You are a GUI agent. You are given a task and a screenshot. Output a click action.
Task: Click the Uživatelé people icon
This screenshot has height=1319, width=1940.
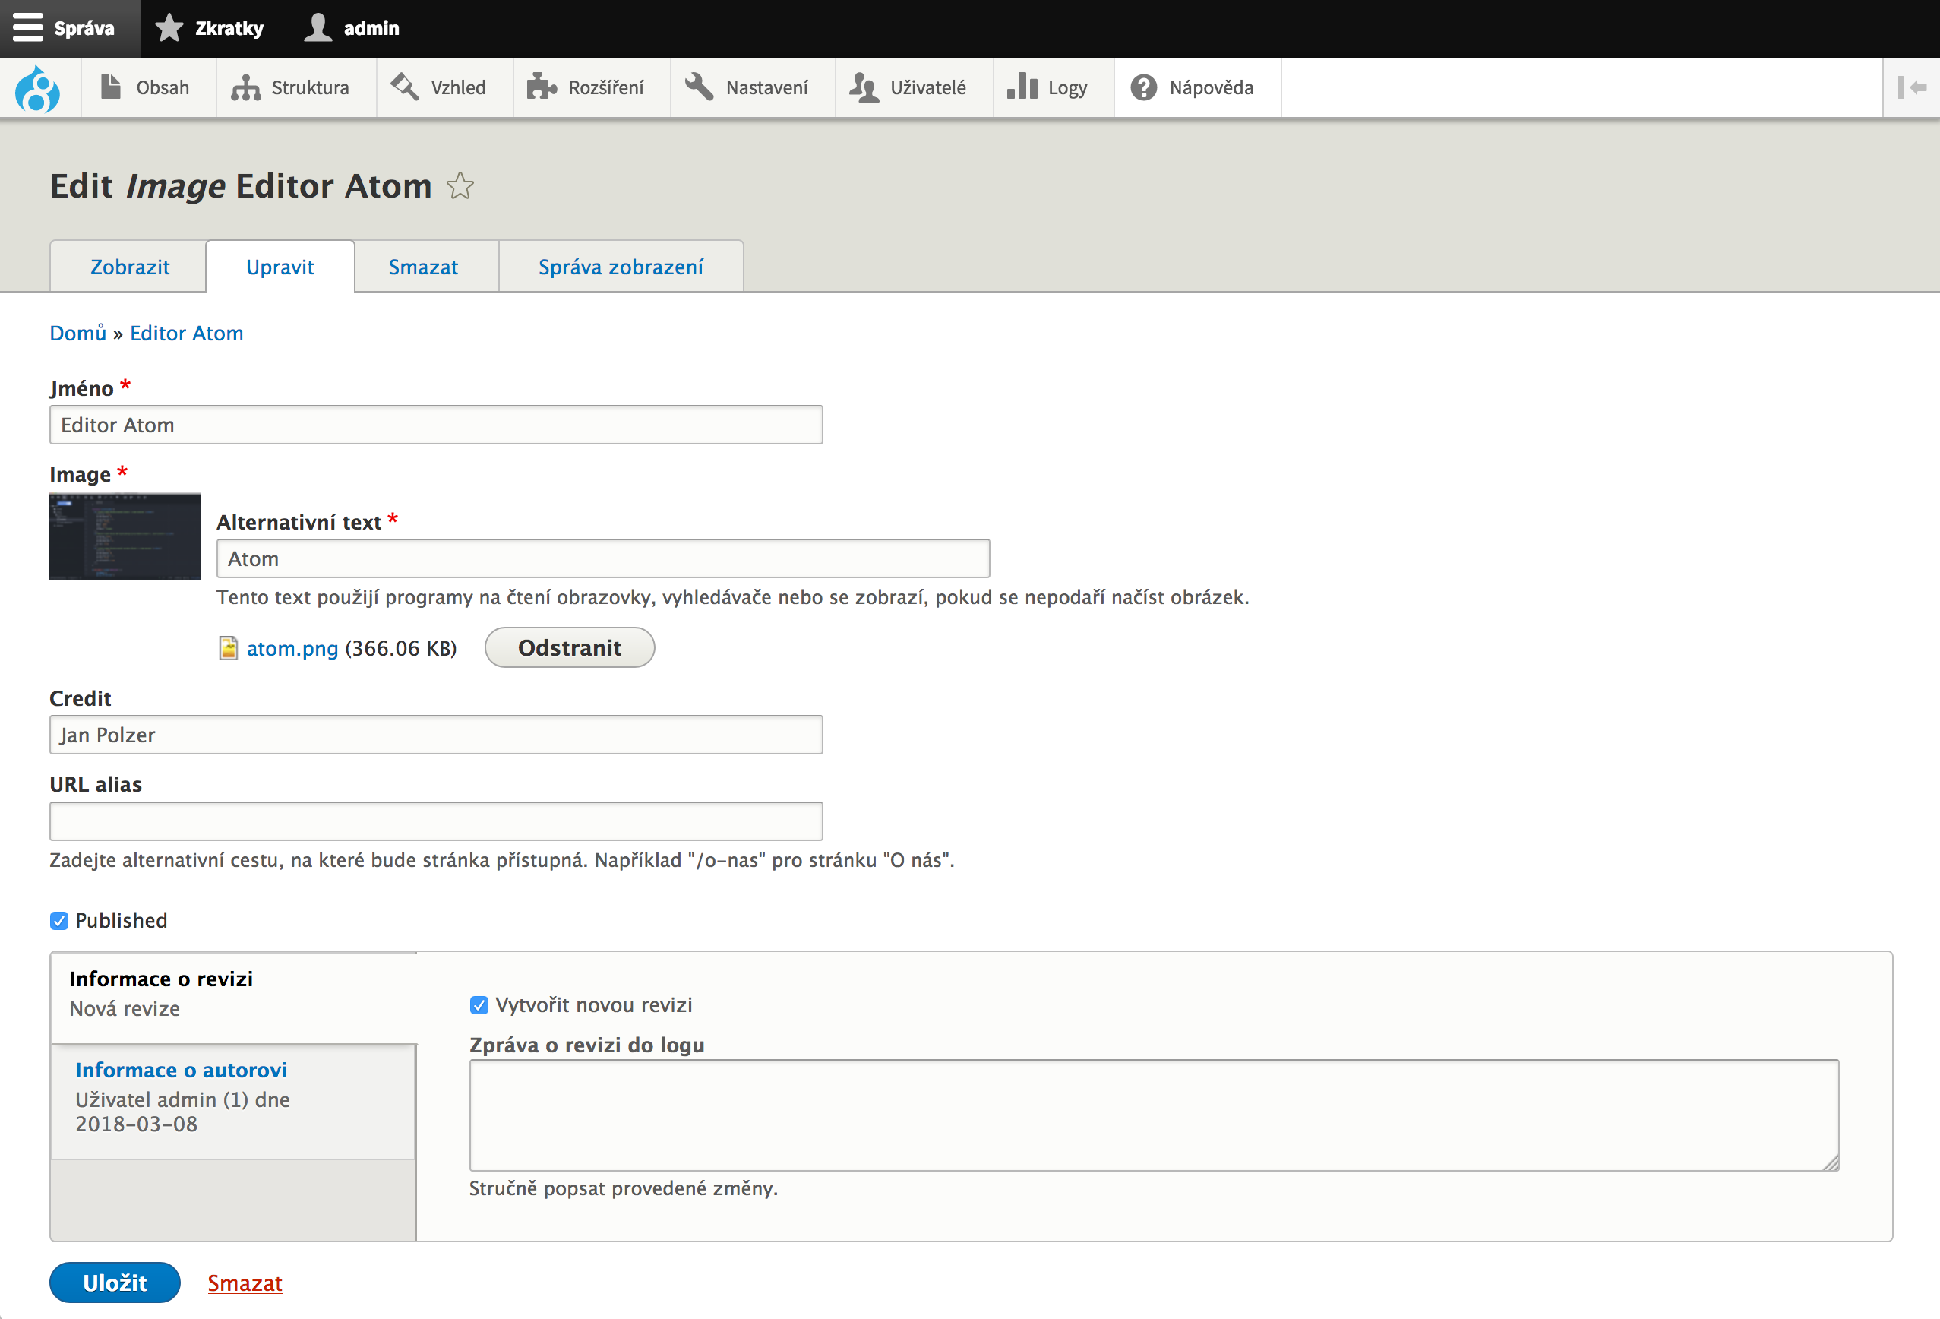pyautogui.click(x=864, y=87)
